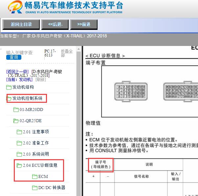The image size is (198, 196).
Task: Click the 返回上一级 link
Action: [17, 72]
